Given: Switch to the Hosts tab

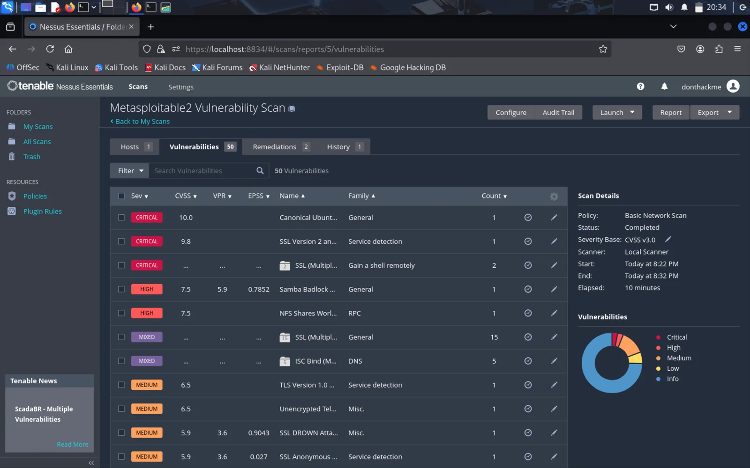Looking at the screenshot, I should (x=135, y=146).
